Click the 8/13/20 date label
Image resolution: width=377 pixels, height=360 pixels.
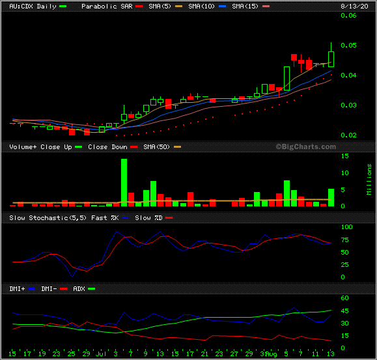click(354, 7)
